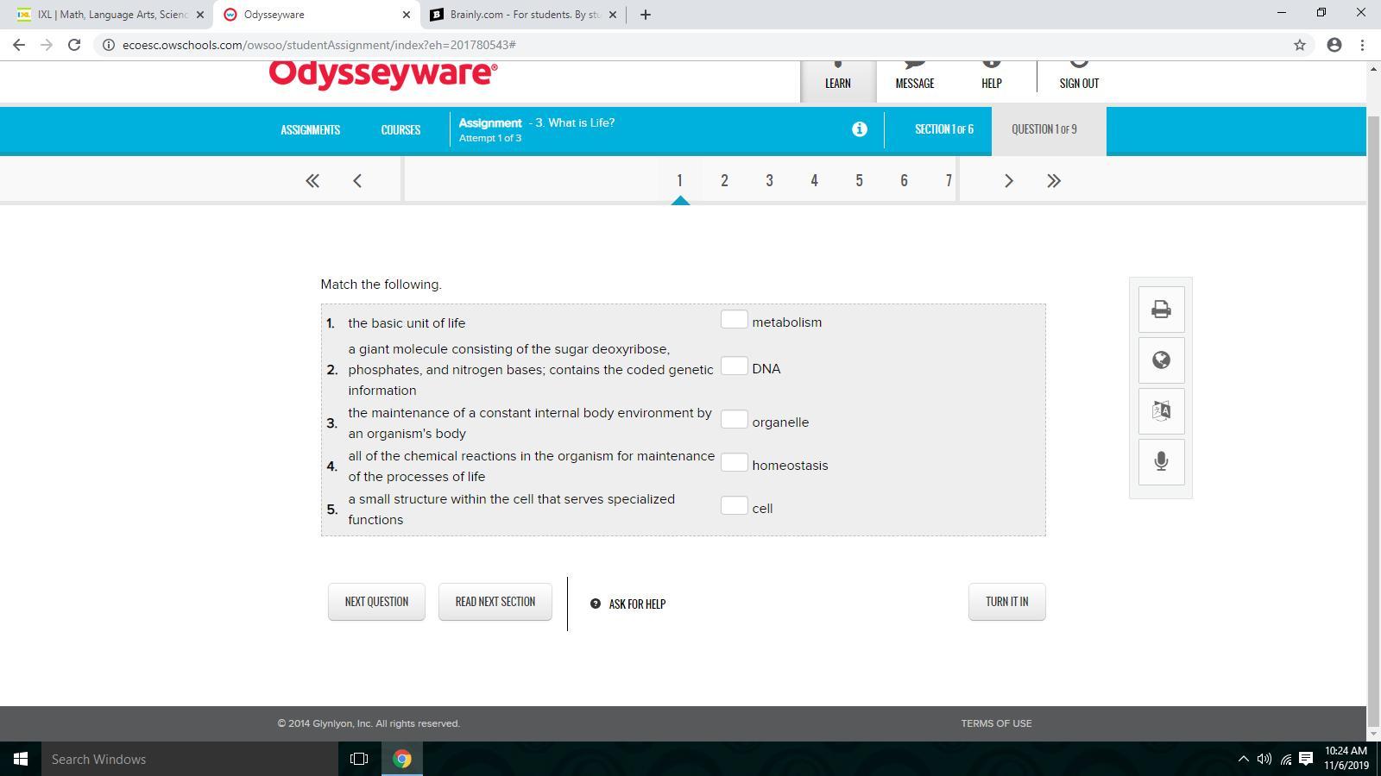Close the Odysseyware tab
The height and width of the screenshot is (776, 1381).
click(x=407, y=15)
